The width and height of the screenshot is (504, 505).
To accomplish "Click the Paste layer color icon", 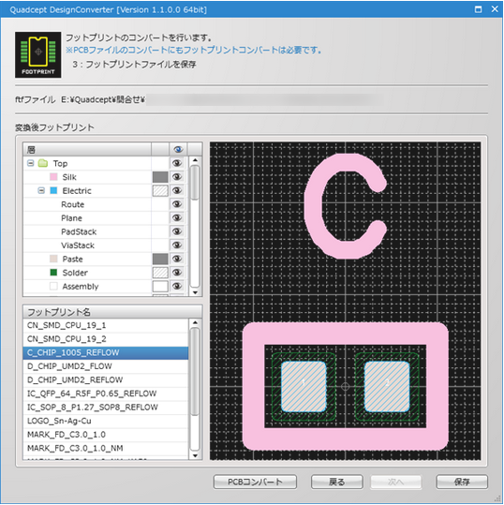I will (x=53, y=259).
